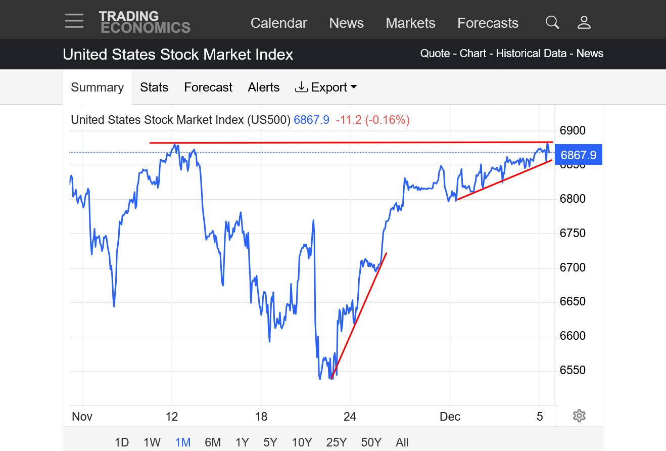Image resolution: width=666 pixels, height=451 pixels.
Task: Open Forecasts in the top navigation
Action: (488, 23)
